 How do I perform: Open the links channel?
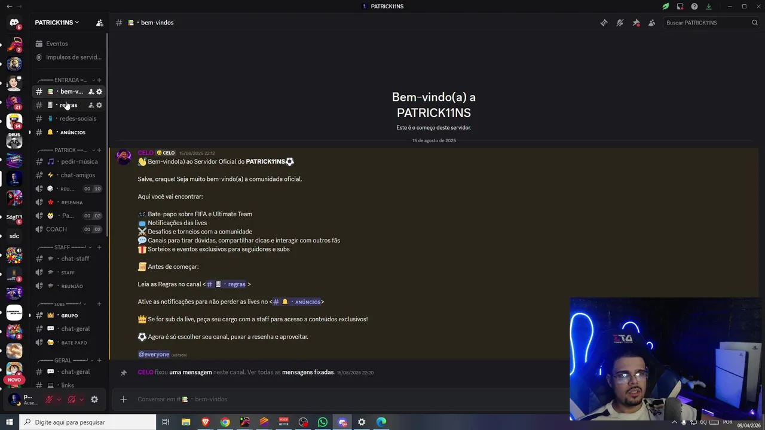69,385
